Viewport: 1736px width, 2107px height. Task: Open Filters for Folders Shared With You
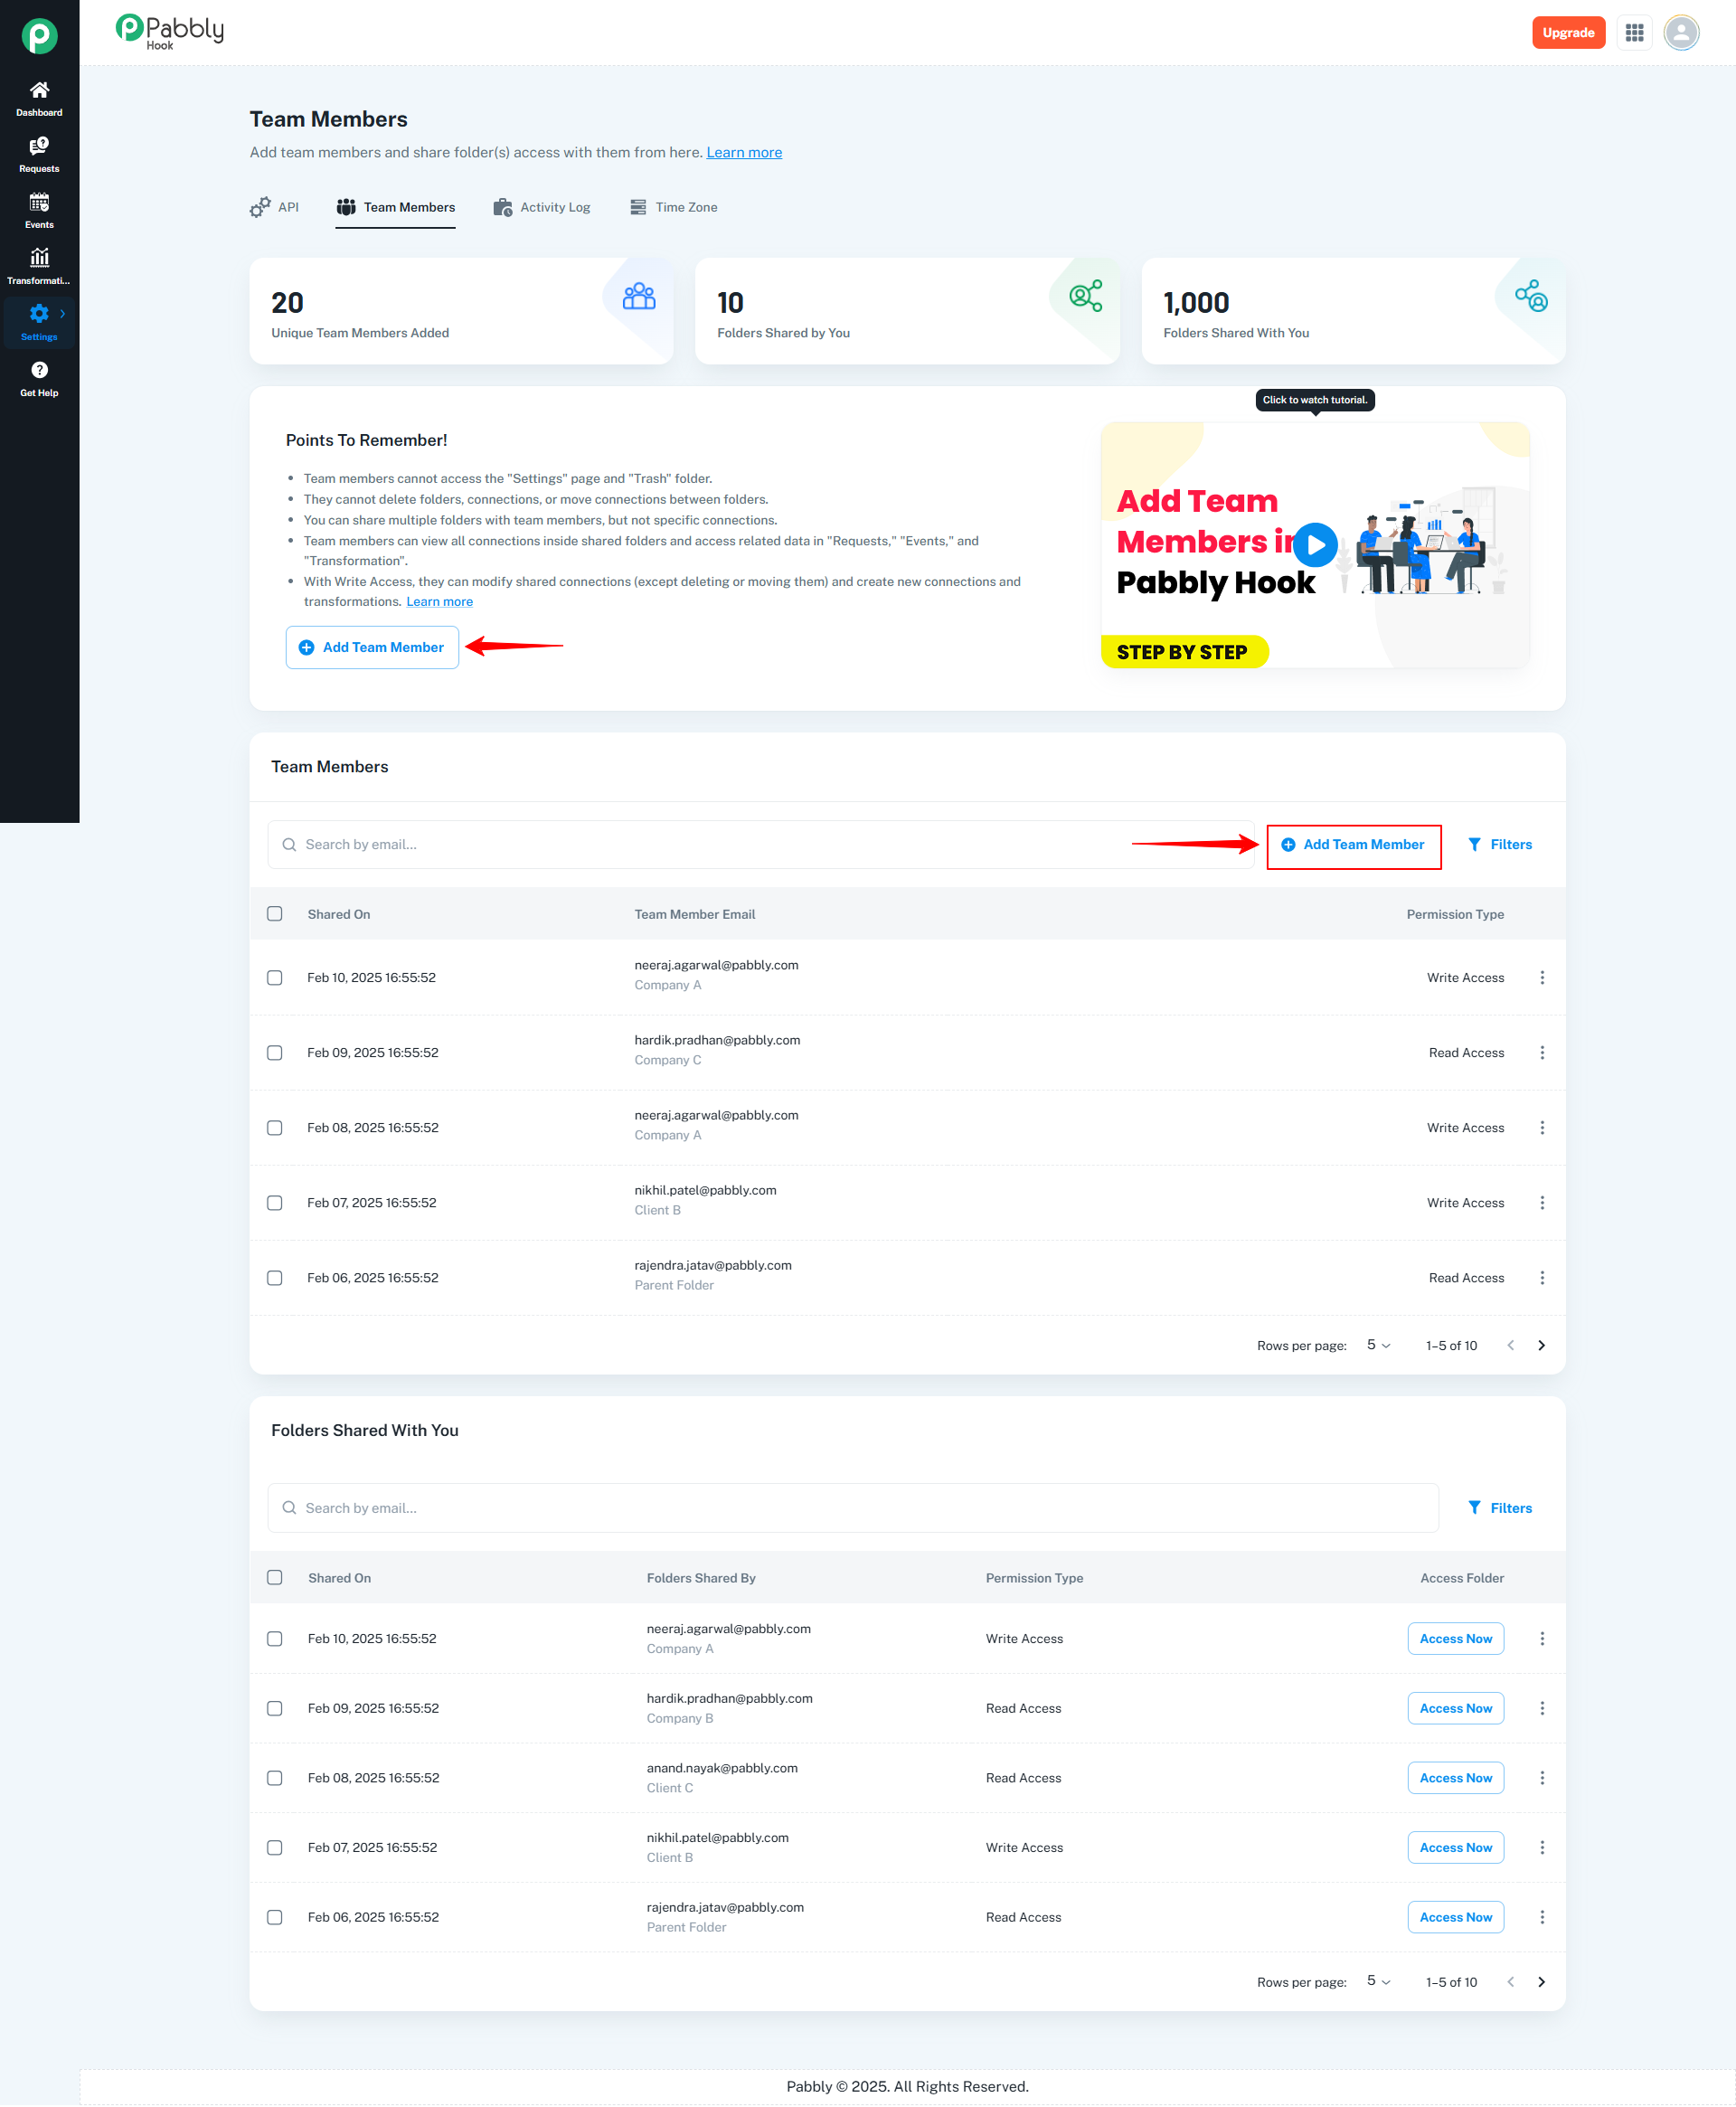coord(1499,1507)
